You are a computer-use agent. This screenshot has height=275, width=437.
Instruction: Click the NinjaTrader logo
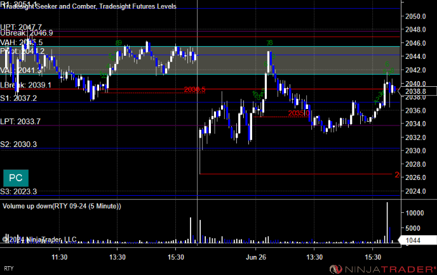(382, 269)
